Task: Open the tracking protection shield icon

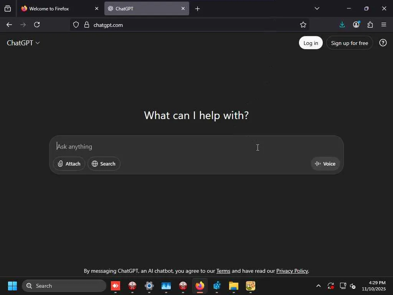Action: (76, 25)
